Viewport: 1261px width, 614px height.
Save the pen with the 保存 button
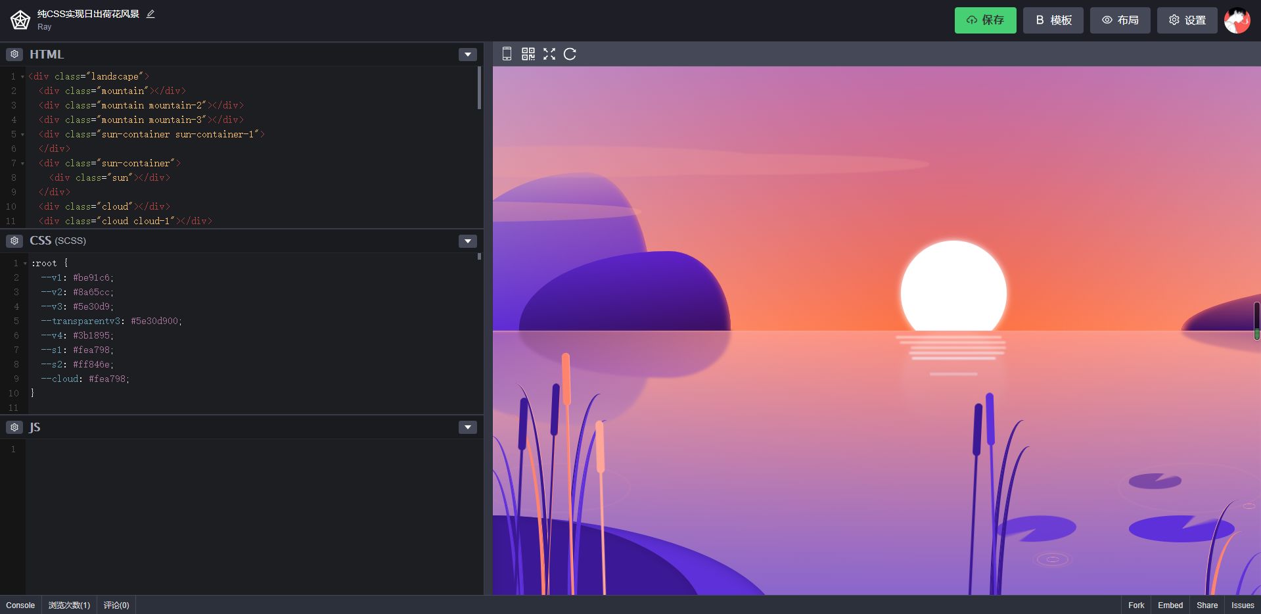(985, 20)
